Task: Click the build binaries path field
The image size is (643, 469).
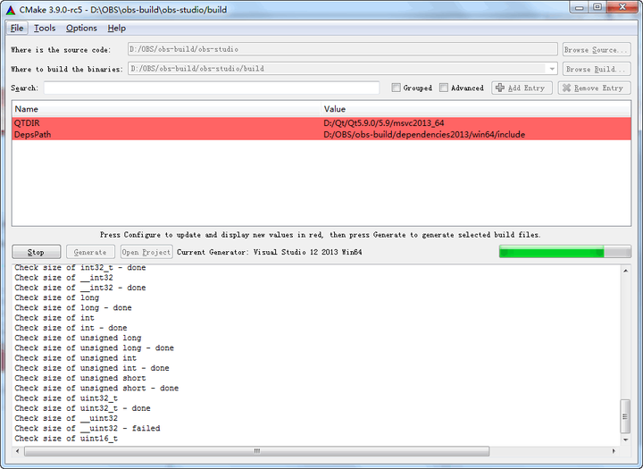Action: (342, 69)
